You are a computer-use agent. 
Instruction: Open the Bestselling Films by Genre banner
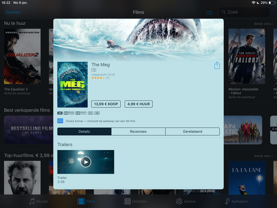click(x=29, y=130)
